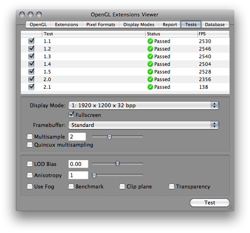Uncheck the test 1.3 checkbox
Screen dimensions: 250x233
(31, 56)
